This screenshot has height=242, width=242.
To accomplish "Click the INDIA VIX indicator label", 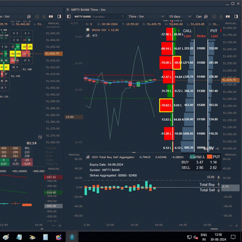I will pyautogui.click(x=99, y=30).
